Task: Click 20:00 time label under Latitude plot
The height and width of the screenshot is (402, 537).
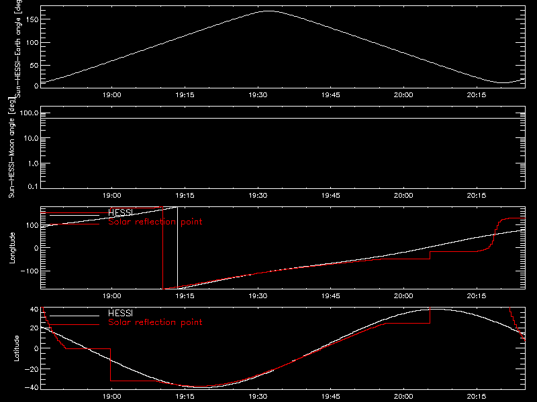Action: click(x=403, y=397)
